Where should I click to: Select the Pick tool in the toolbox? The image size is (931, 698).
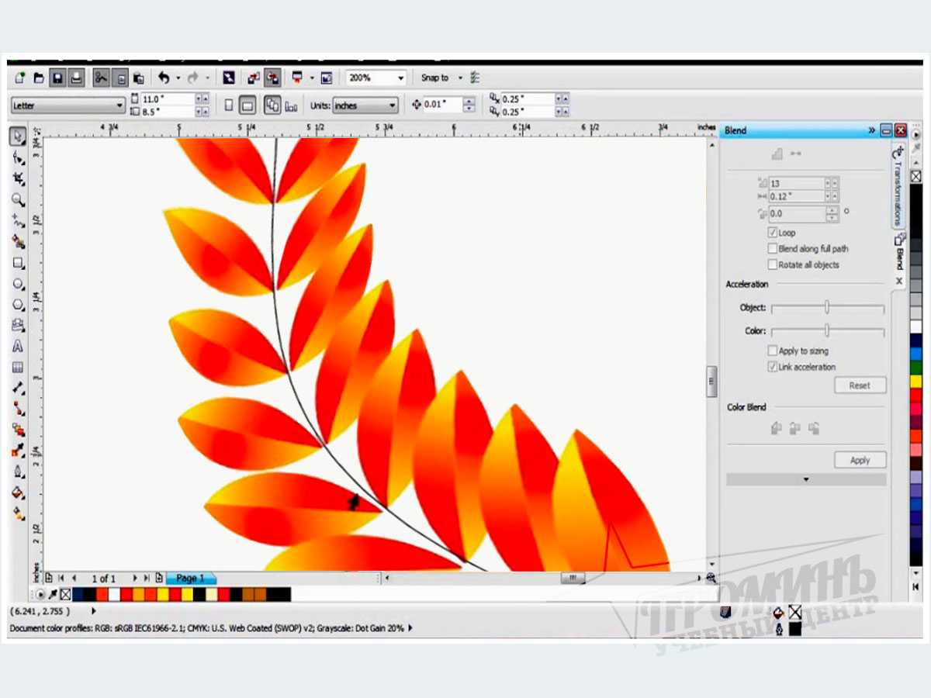(x=18, y=136)
